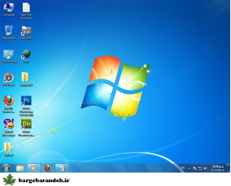Select the Yahoo! Messenger shortcut
The width and height of the screenshot is (231, 186).
tap(9, 128)
